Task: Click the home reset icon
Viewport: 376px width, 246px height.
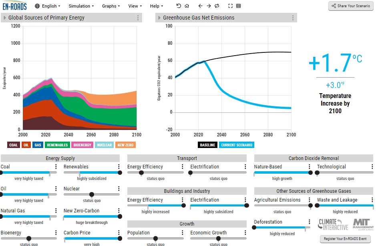Action: pos(187,6)
